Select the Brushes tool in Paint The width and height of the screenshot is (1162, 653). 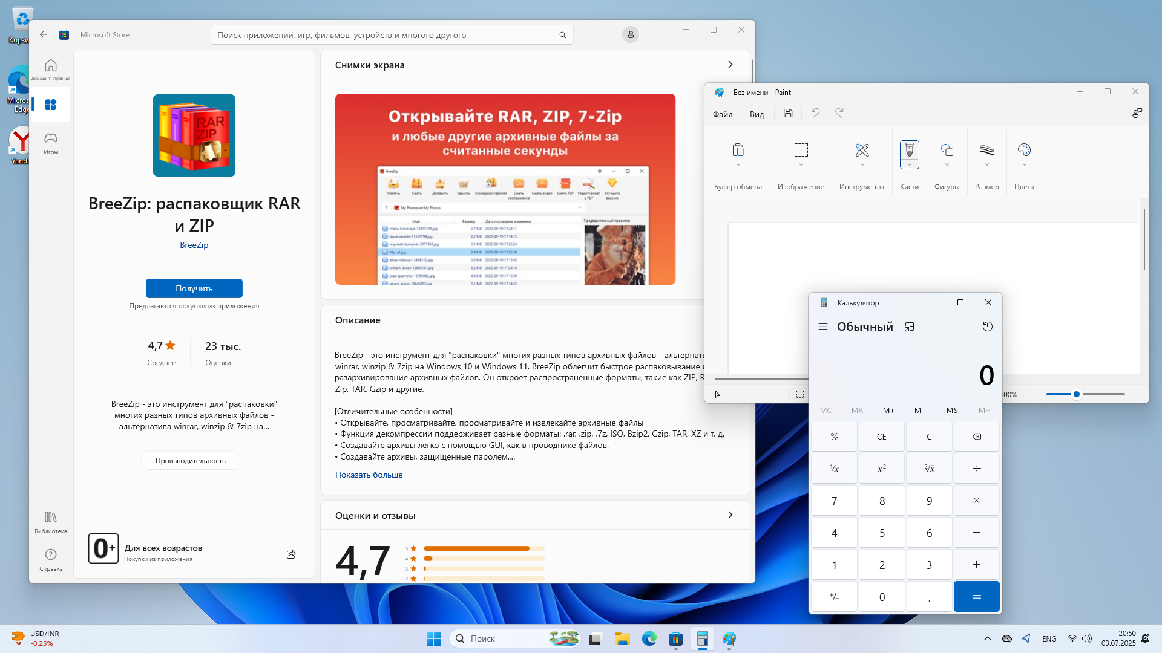pyautogui.click(x=909, y=149)
